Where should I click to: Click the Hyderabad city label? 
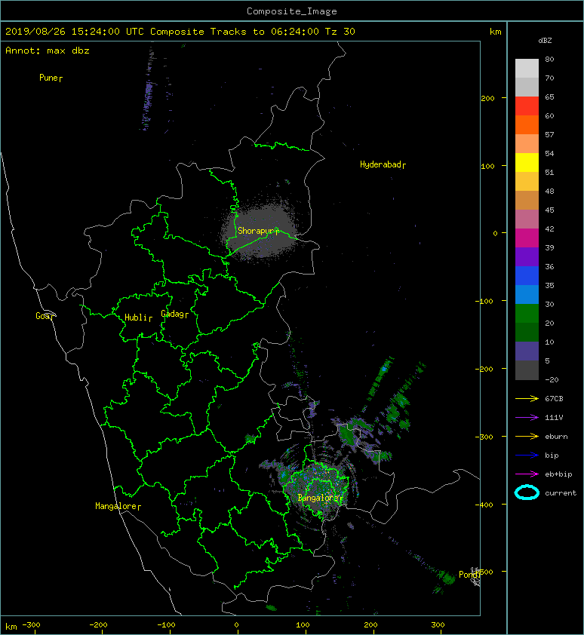pos(380,164)
